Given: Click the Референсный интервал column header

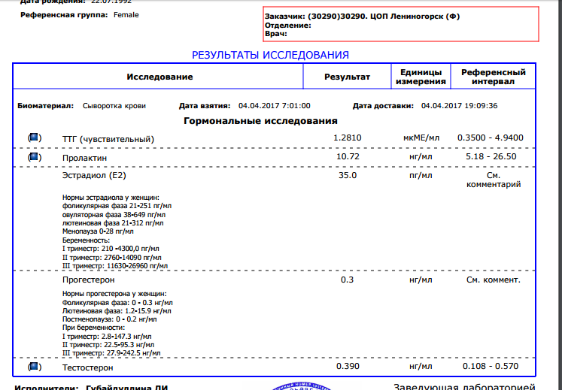Looking at the screenshot, I should [493, 77].
